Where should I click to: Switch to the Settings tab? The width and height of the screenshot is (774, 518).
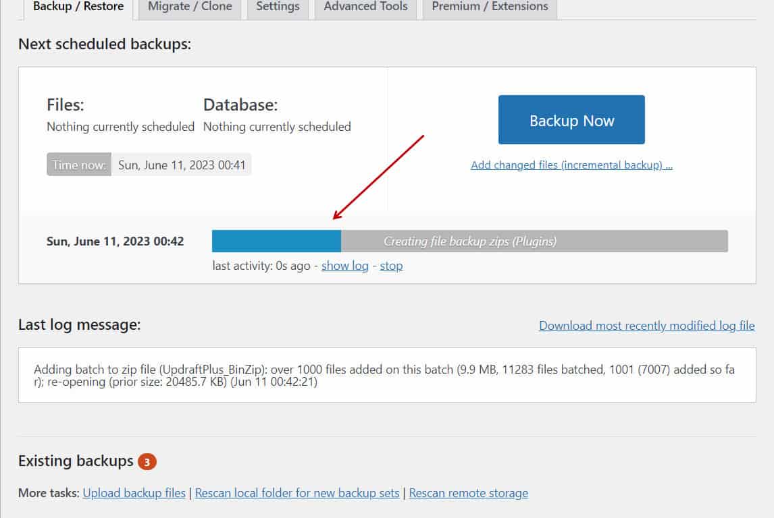click(277, 7)
